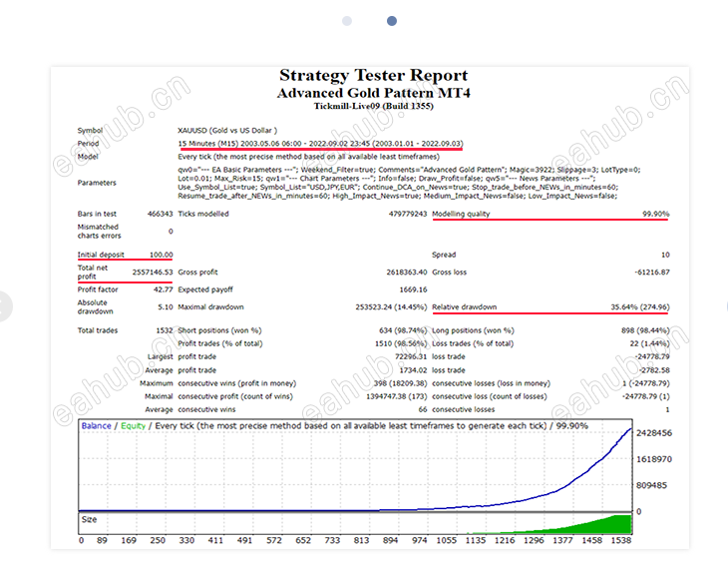The height and width of the screenshot is (563, 728).
Task: Click the '-61216.87' gross loss value
Action: pos(652,272)
